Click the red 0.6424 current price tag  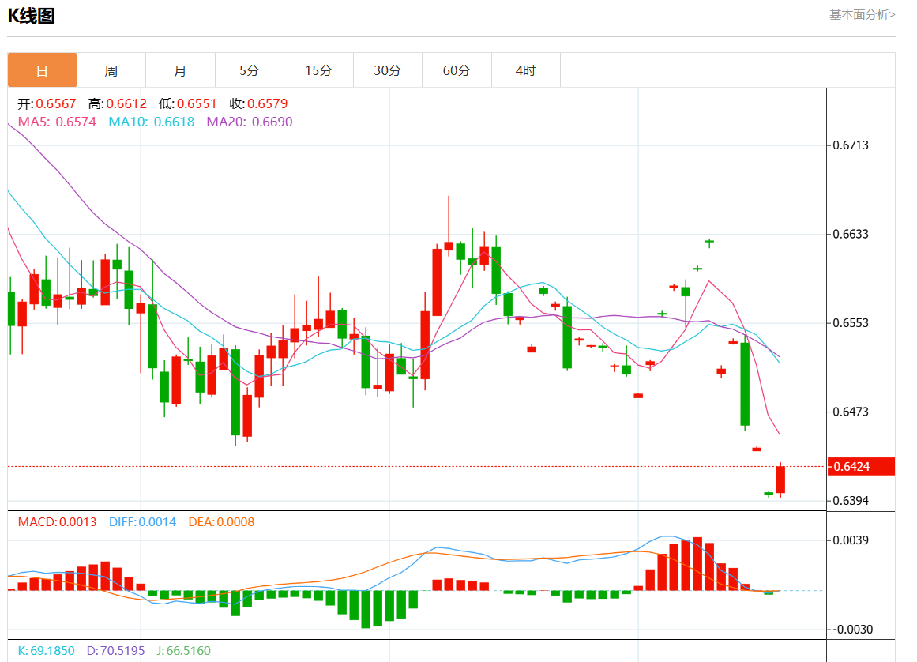click(x=861, y=467)
